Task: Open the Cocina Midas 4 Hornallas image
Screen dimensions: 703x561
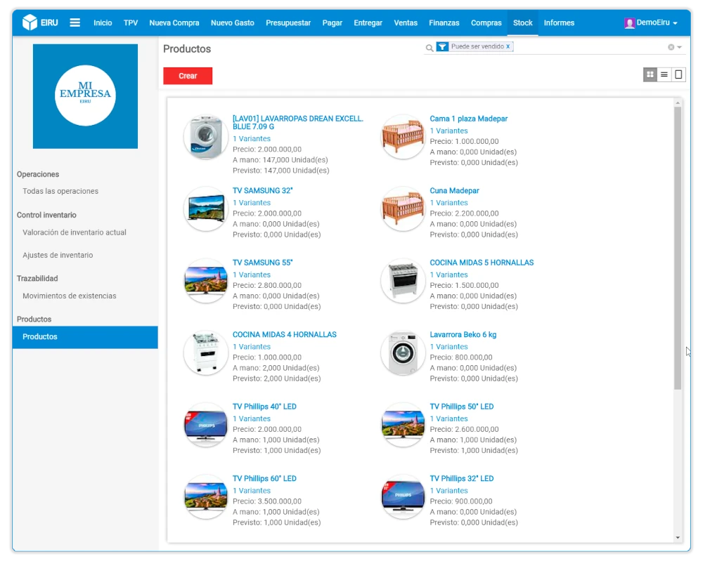Action: [206, 353]
